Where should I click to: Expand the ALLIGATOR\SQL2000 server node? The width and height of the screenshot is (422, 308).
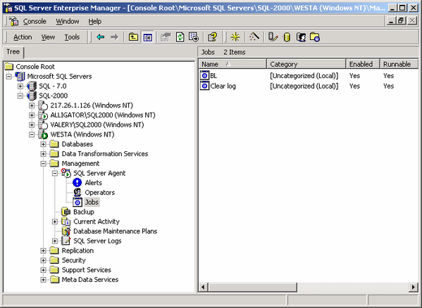point(32,115)
